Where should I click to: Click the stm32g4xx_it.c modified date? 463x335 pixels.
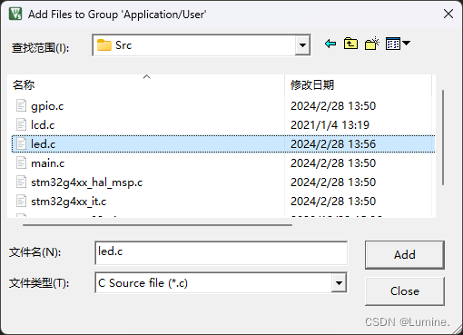tap(333, 202)
